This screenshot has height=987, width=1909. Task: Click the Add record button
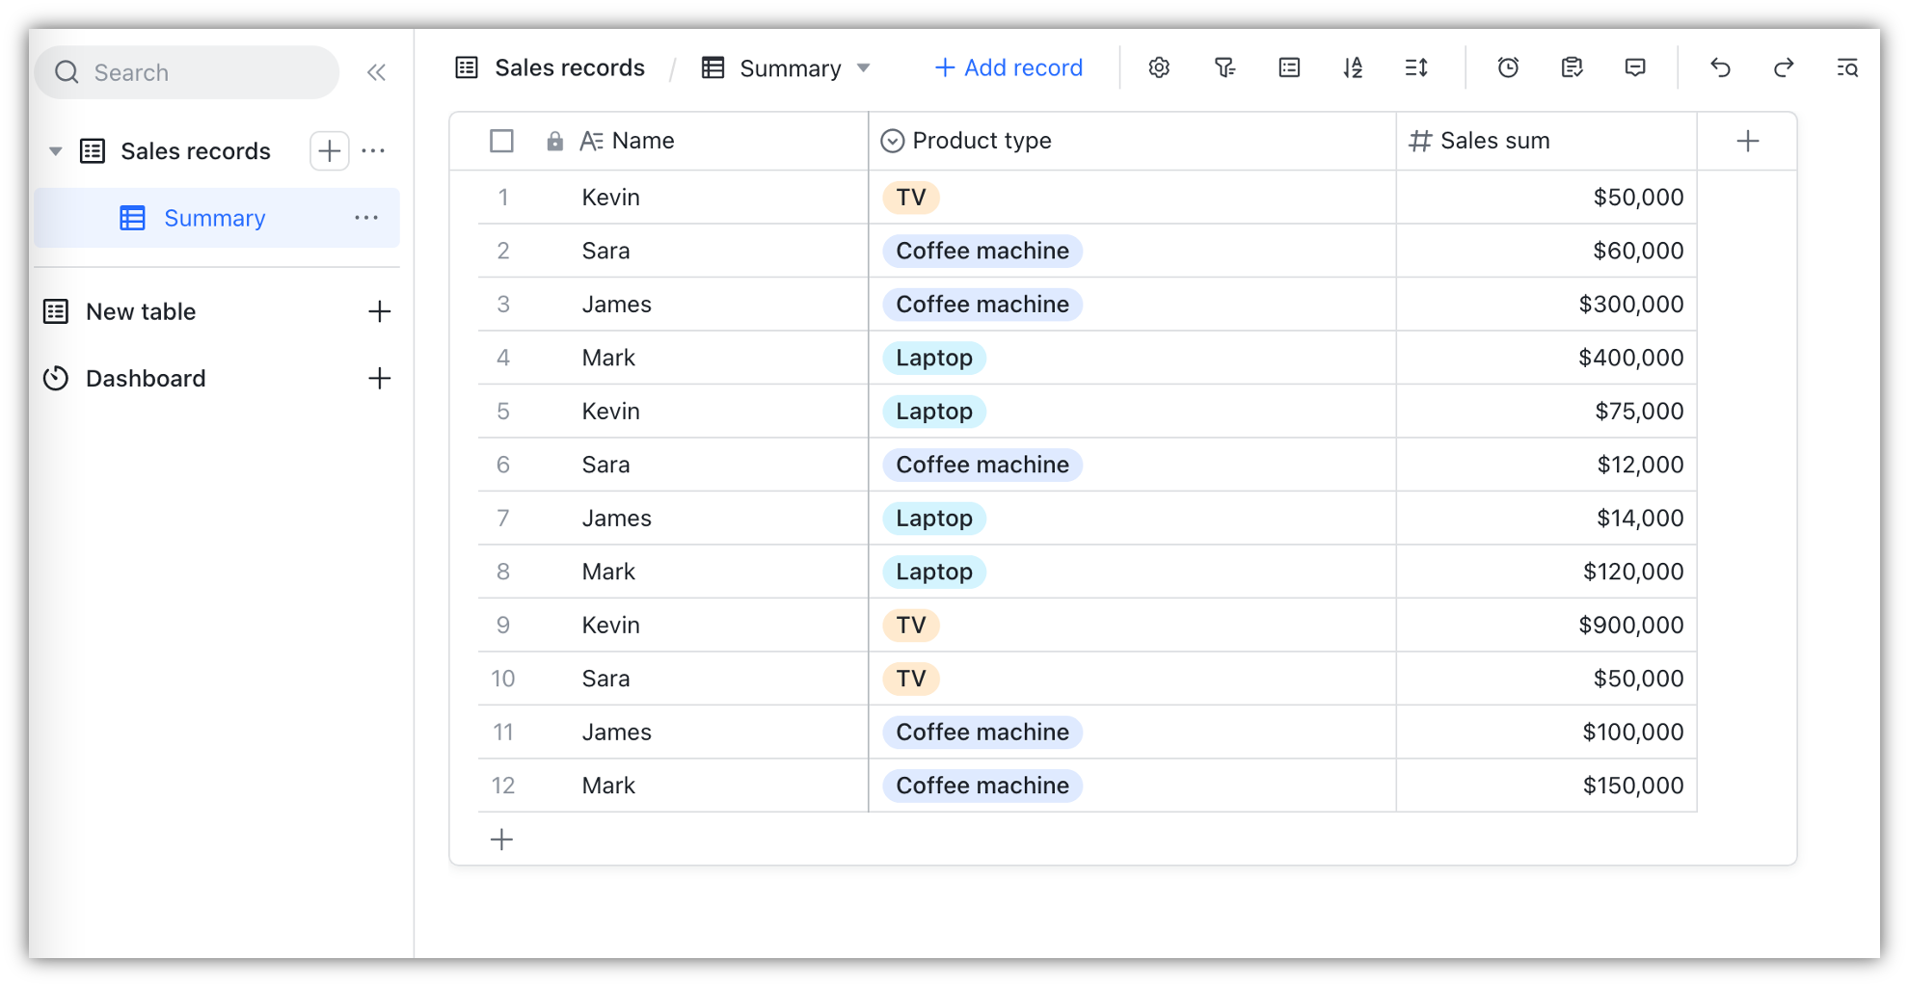click(x=1008, y=68)
